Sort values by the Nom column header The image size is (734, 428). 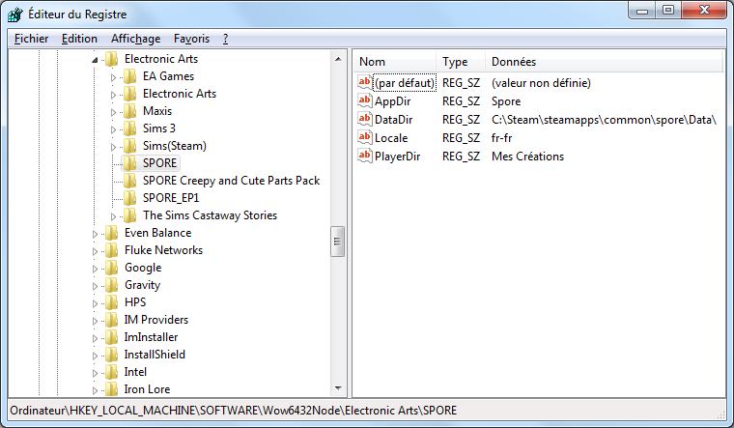tap(395, 61)
